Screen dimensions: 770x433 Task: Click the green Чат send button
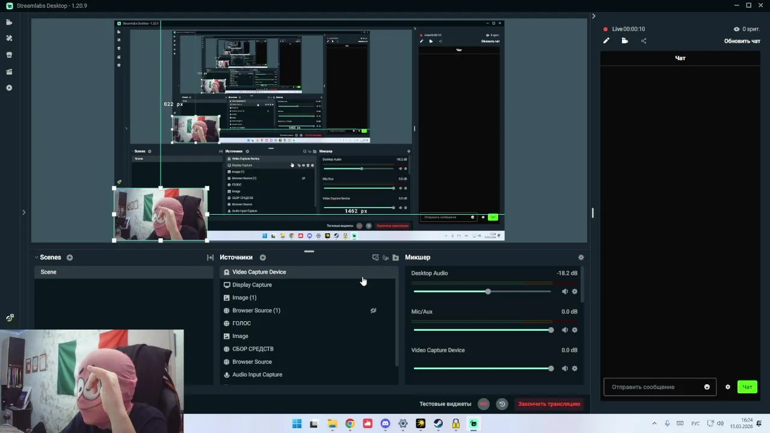pyautogui.click(x=747, y=387)
